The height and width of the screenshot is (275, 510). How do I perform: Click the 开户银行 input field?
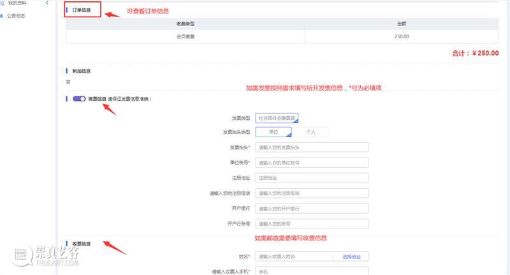click(312, 209)
